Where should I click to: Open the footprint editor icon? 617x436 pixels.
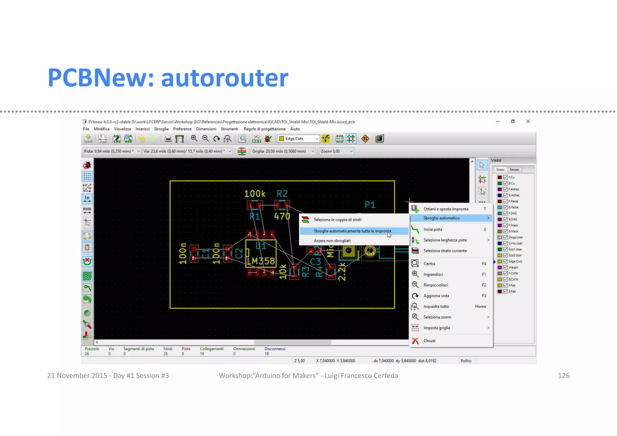point(117,139)
